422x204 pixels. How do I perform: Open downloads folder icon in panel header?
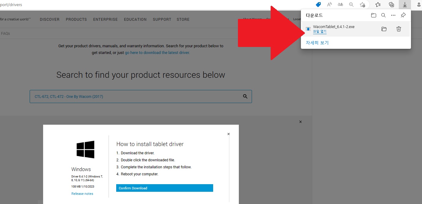(x=373, y=15)
